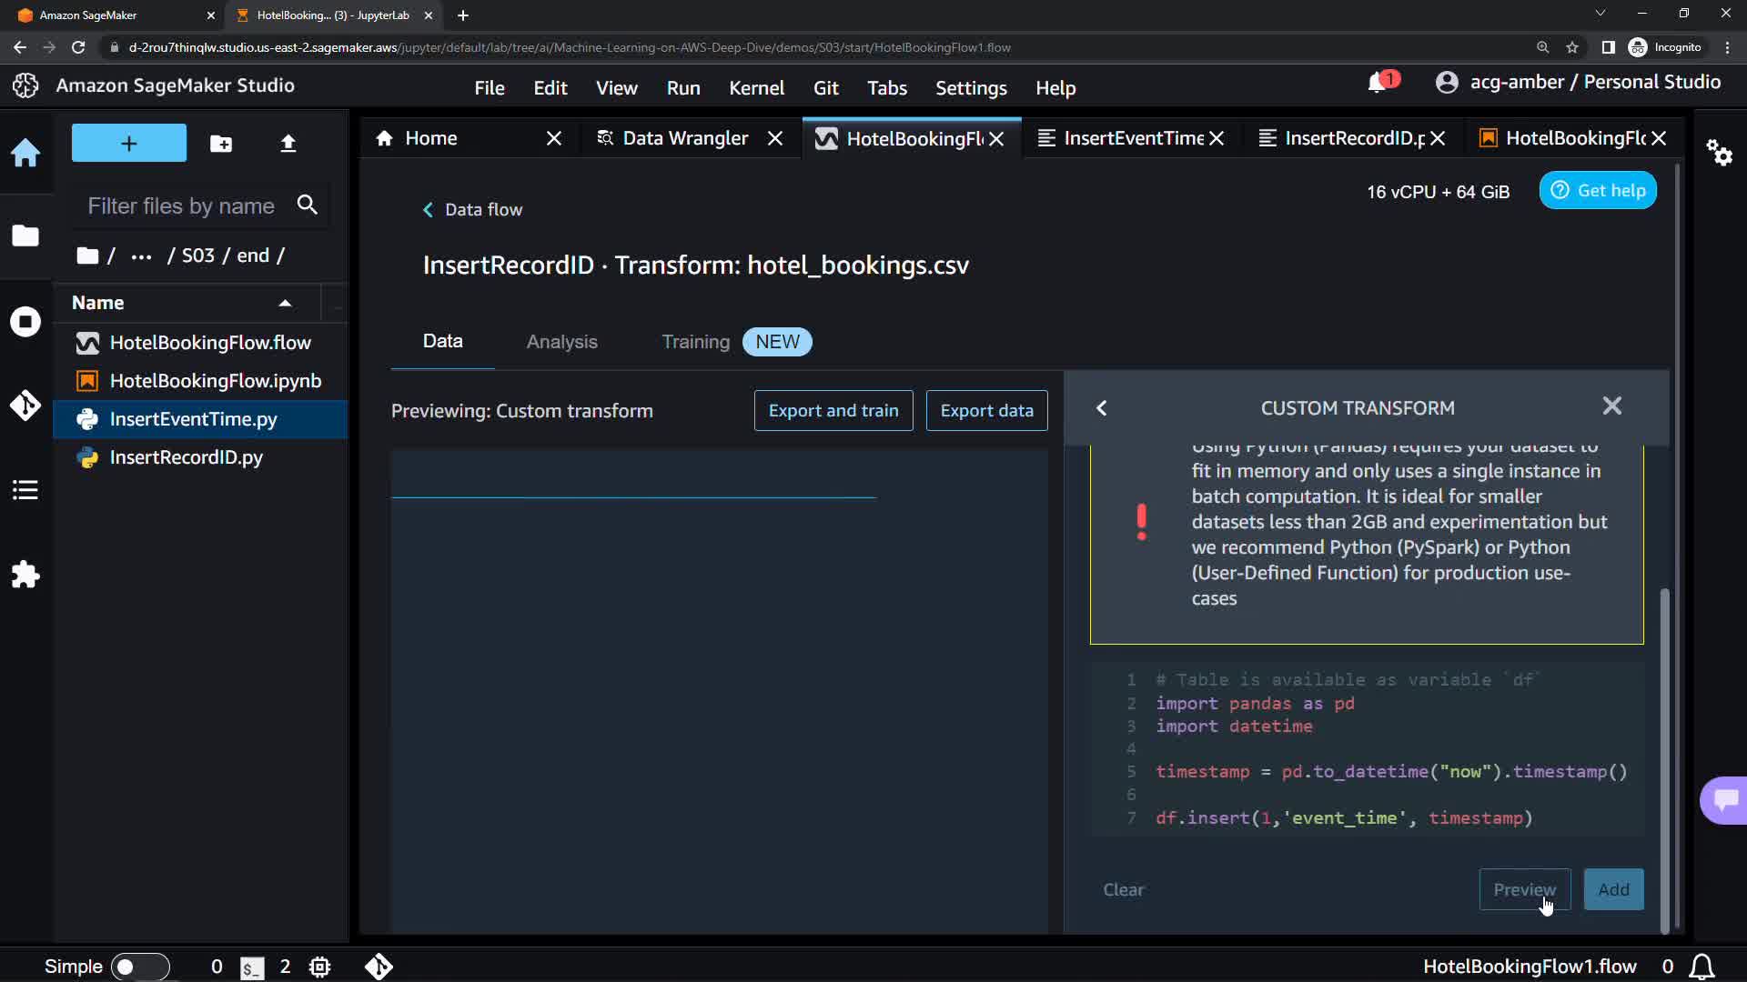Open the Git sidebar panel icon
This screenshot has width=1747, height=982.
tap(25, 406)
